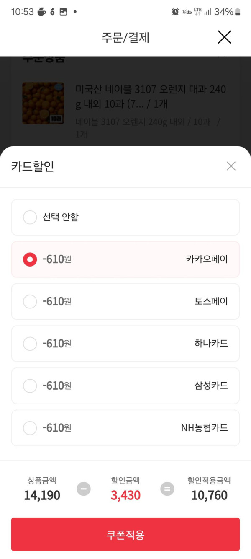251x559 pixels.
Task: Tap the coffee cup notification icon
Action: [x=42, y=12]
